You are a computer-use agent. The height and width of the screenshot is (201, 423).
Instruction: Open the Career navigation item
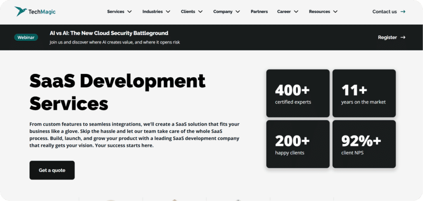coord(284,12)
